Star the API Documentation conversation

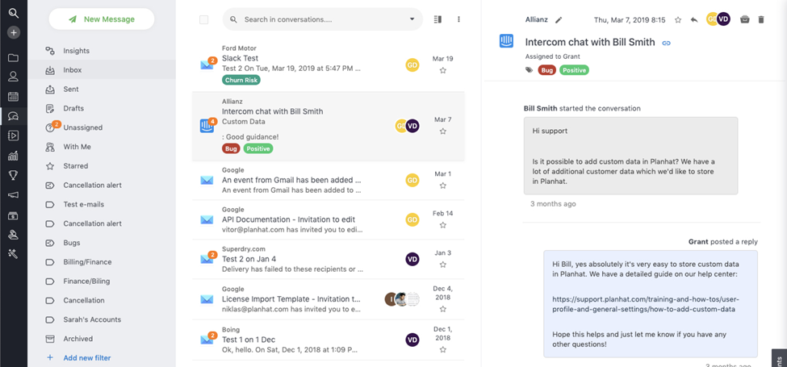pyautogui.click(x=442, y=225)
